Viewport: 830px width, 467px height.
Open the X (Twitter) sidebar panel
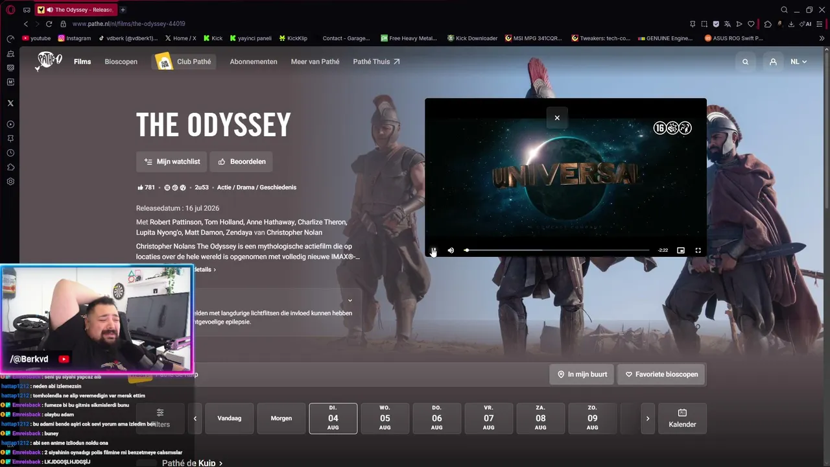[10, 103]
